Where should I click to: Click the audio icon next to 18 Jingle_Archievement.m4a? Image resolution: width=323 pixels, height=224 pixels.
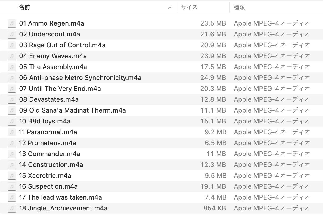click(11, 208)
